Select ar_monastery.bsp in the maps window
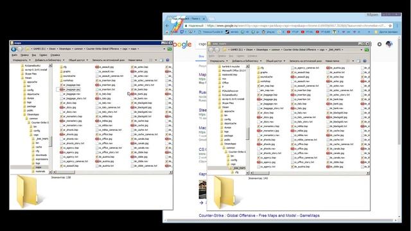Image resolution: width=411 pixels, height=231 pixels. click(71, 116)
